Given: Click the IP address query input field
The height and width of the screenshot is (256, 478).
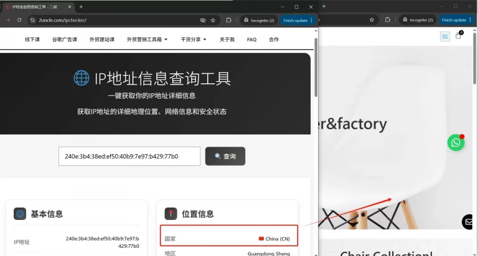Looking at the screenshot, I should 129,156.
